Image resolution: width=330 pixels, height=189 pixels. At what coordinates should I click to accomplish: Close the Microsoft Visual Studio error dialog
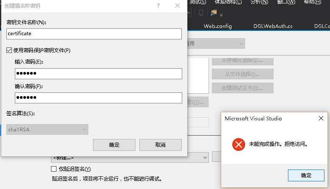[x=321, y=118]
